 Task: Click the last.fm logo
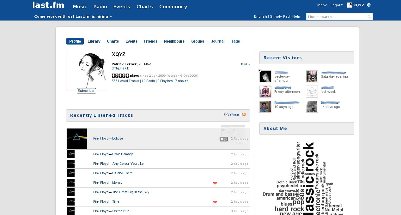point(48,5)
